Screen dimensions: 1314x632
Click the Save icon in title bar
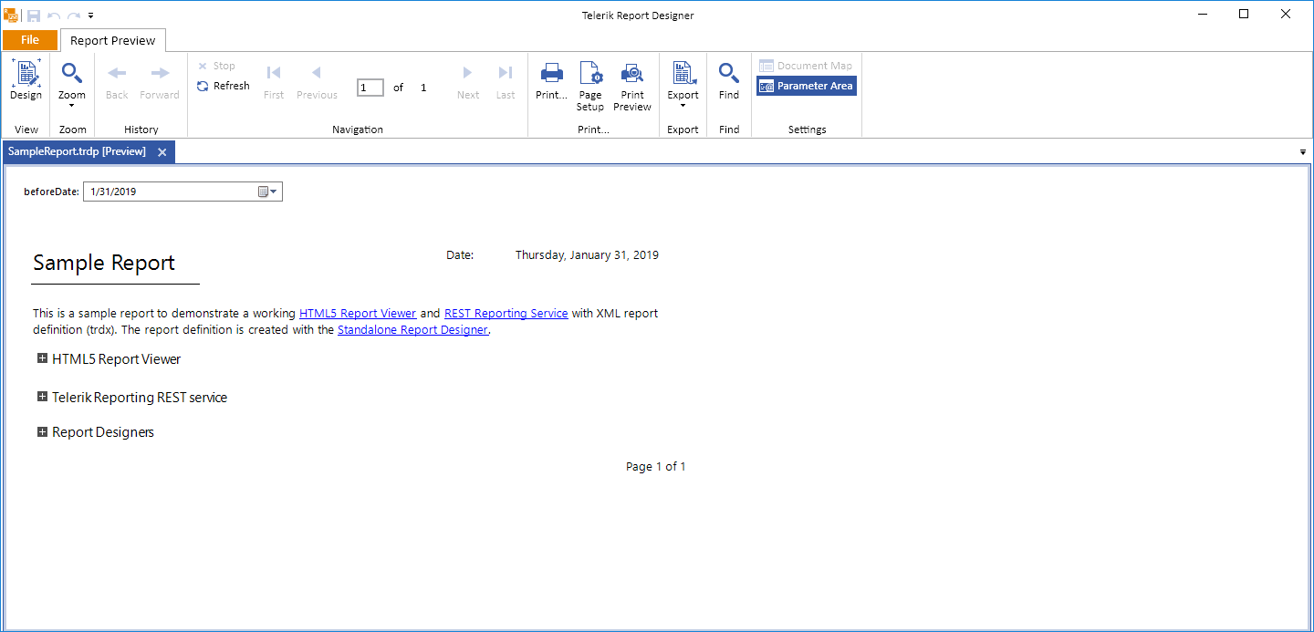(x=34, y=16)
